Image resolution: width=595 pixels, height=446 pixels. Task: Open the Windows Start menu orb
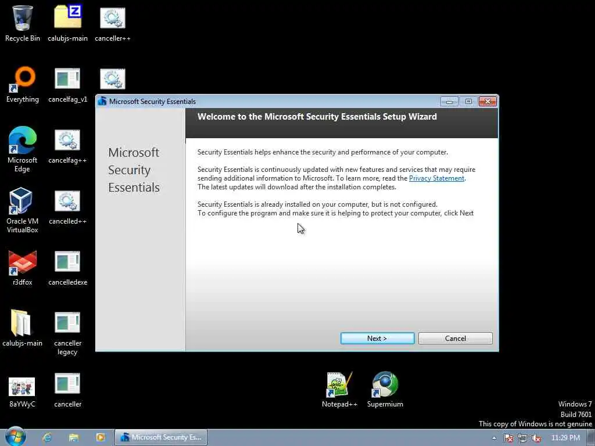coord(16,437)
